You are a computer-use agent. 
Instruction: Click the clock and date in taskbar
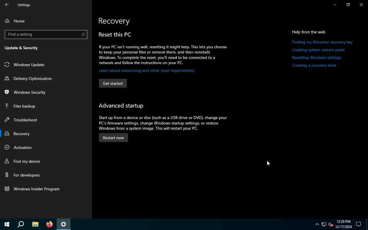[344, 224]
